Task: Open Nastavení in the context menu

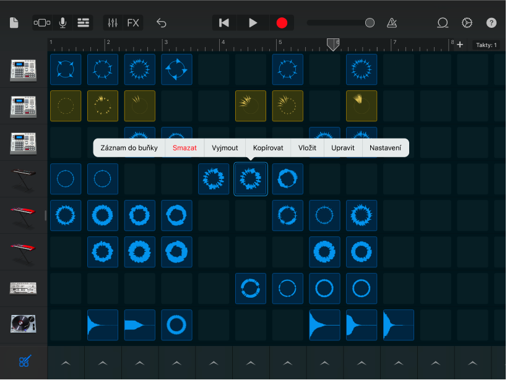Action: point(385,148)
